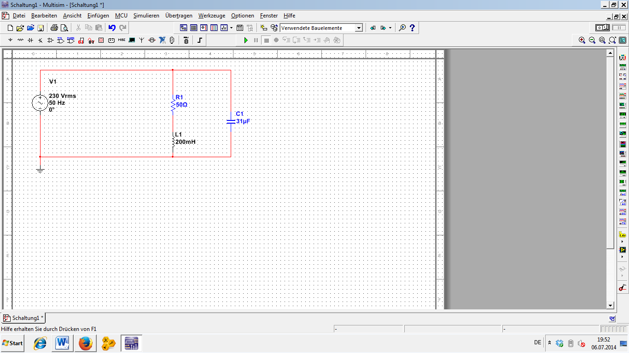Click the Print icon
This screenshot has width=629, height=353.
coord(54,28)
